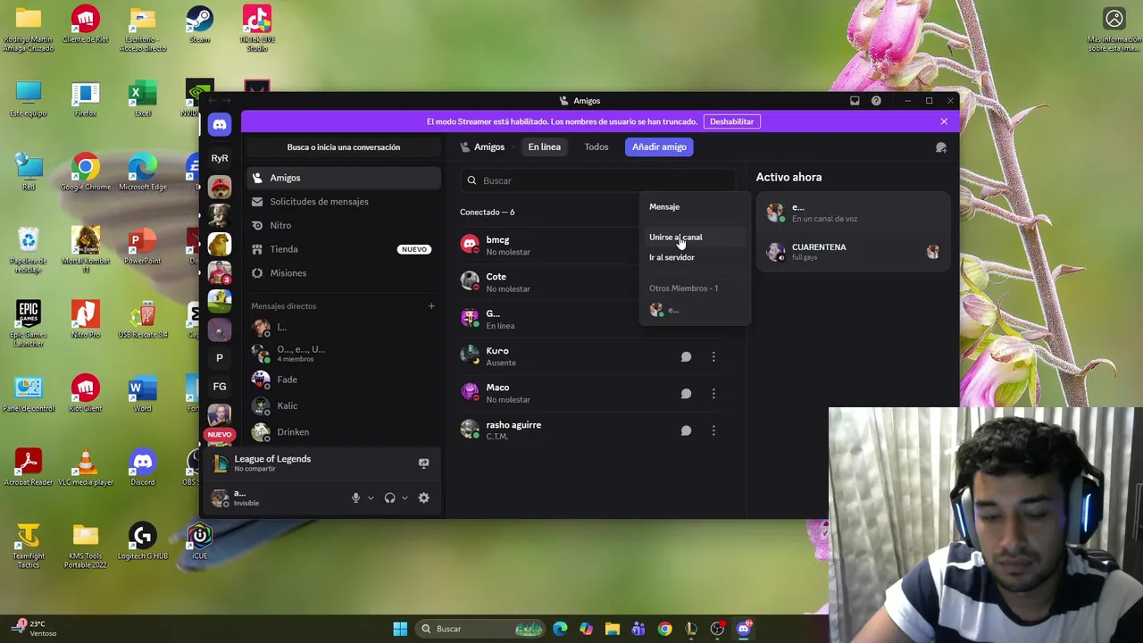Switch to the Todos tab
This screenshot has width=1143, height=643.
point(597,147)
